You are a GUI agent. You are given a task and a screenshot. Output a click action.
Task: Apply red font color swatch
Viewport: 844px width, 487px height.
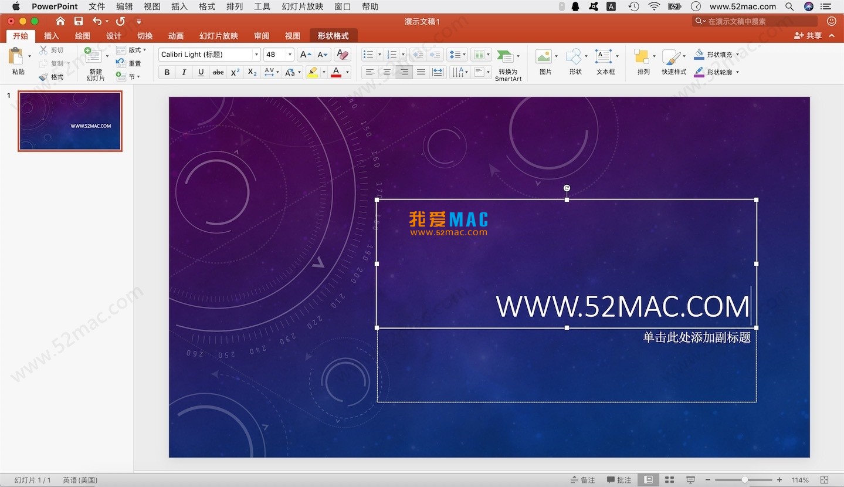click(x=336, y=72)
